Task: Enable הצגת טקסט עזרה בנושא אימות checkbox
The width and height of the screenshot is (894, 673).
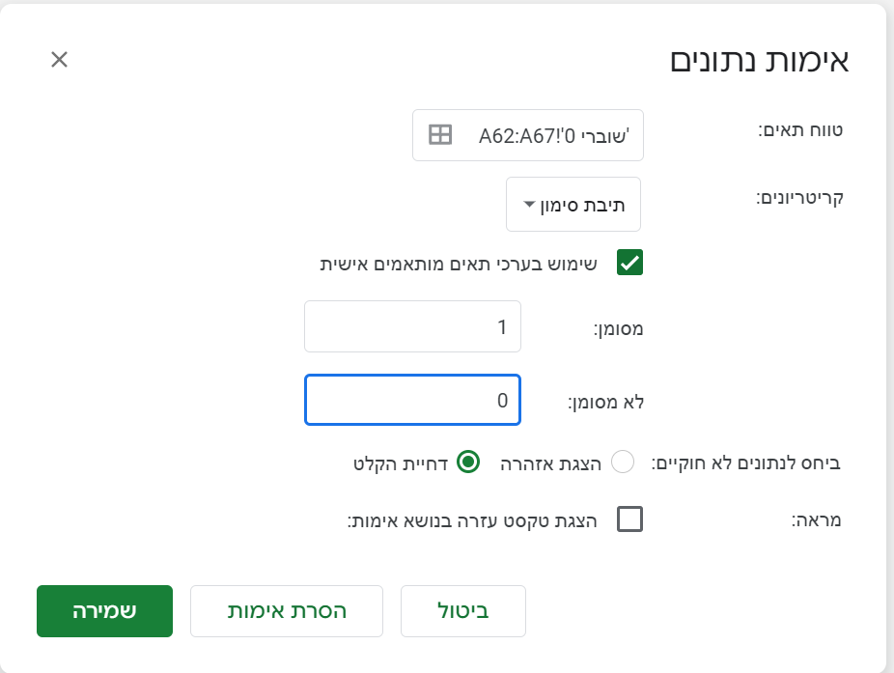Action: click(630, 521)
